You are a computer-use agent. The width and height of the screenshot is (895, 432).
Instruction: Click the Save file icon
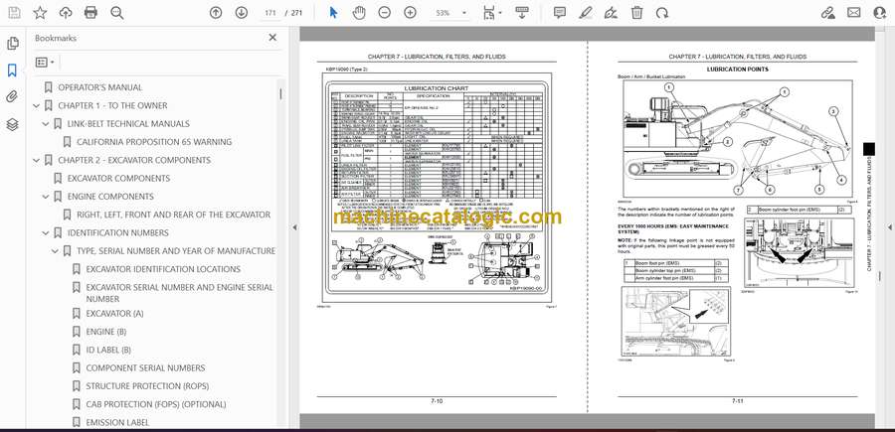14,13
